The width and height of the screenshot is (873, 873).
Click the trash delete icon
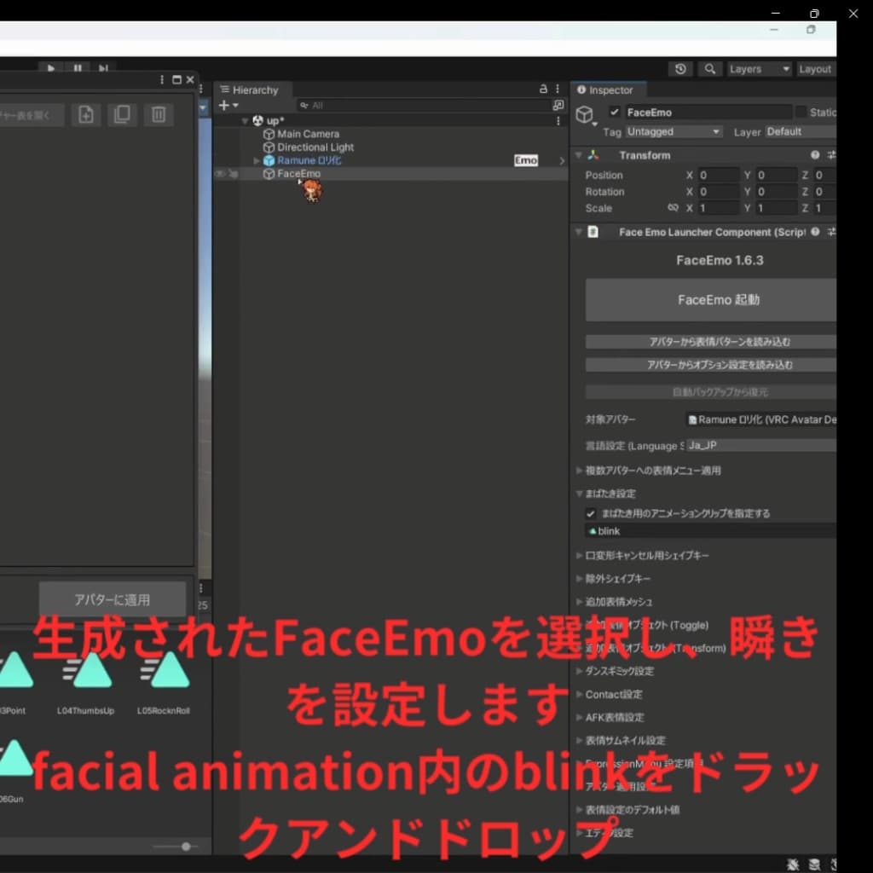click(159, 115)
